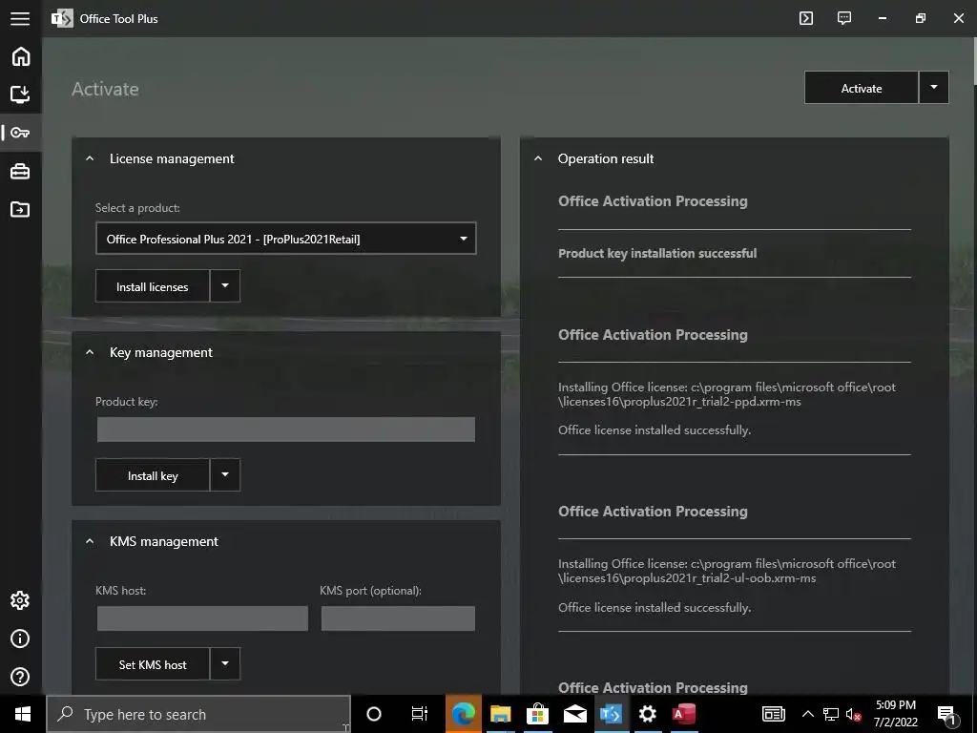
Task: Click the Activate page heading
Action: [105, 89]
